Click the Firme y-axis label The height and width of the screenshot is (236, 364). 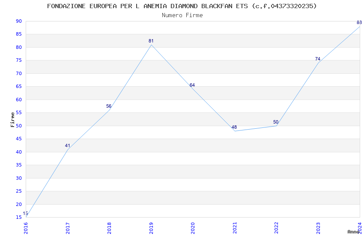tap(12, 120)
